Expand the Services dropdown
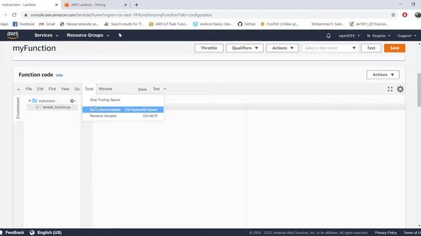 tap(46, 35)
